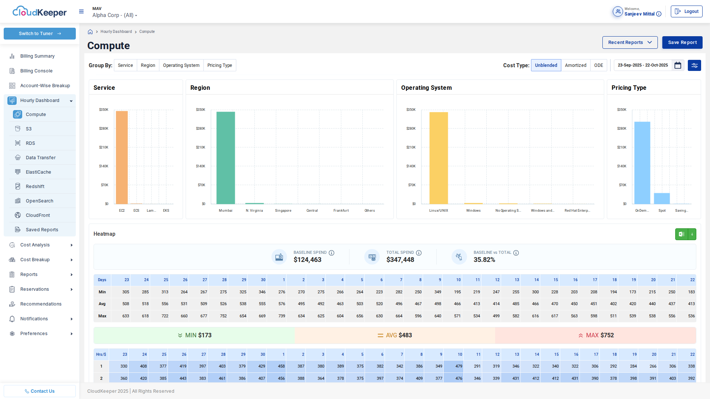
Task: Click the hamburger menu icon
Action: coord(81,11)
